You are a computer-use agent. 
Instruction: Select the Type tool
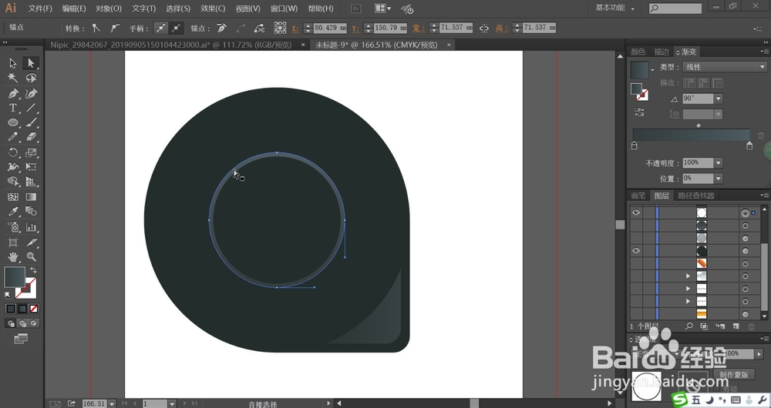(x=13, y=108)
